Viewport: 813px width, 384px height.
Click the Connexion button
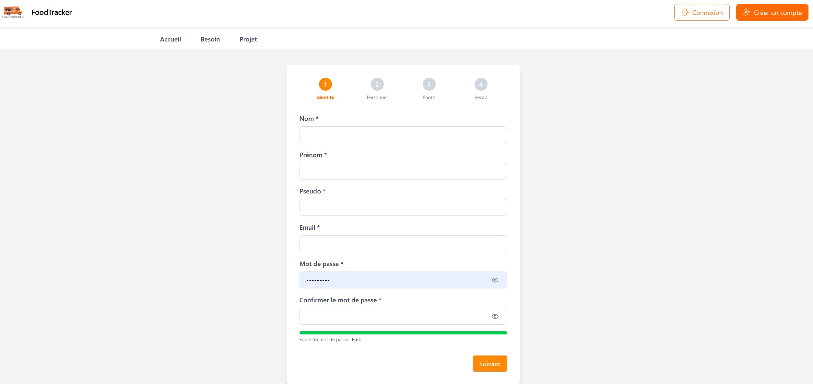[x=702, y=12]
